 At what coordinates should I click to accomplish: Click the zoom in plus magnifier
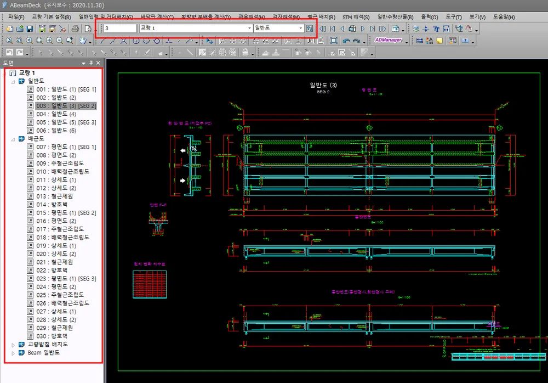tap(49, 41)
